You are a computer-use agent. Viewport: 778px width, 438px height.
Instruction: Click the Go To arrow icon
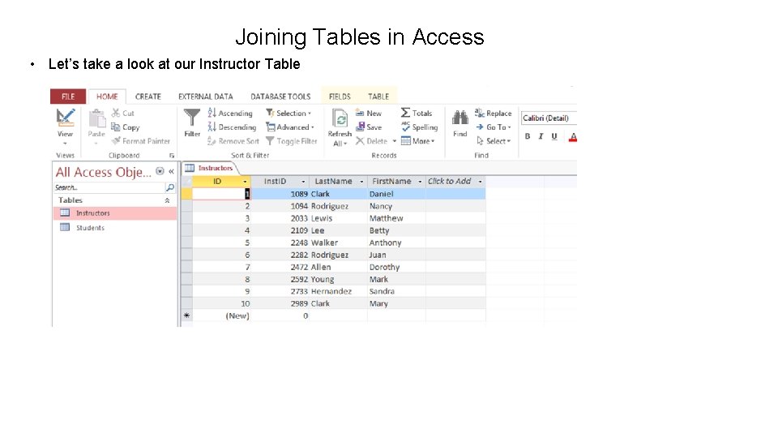[480, 127]
